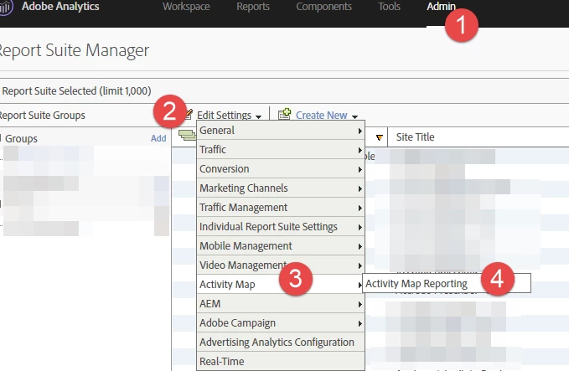
Task: Expand the AEM submenu
Action: [280, 303]
